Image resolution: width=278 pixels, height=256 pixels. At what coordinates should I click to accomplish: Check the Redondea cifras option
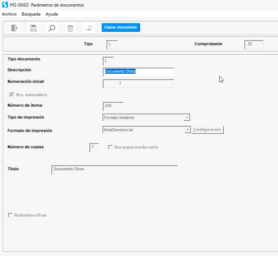(10, 215)
